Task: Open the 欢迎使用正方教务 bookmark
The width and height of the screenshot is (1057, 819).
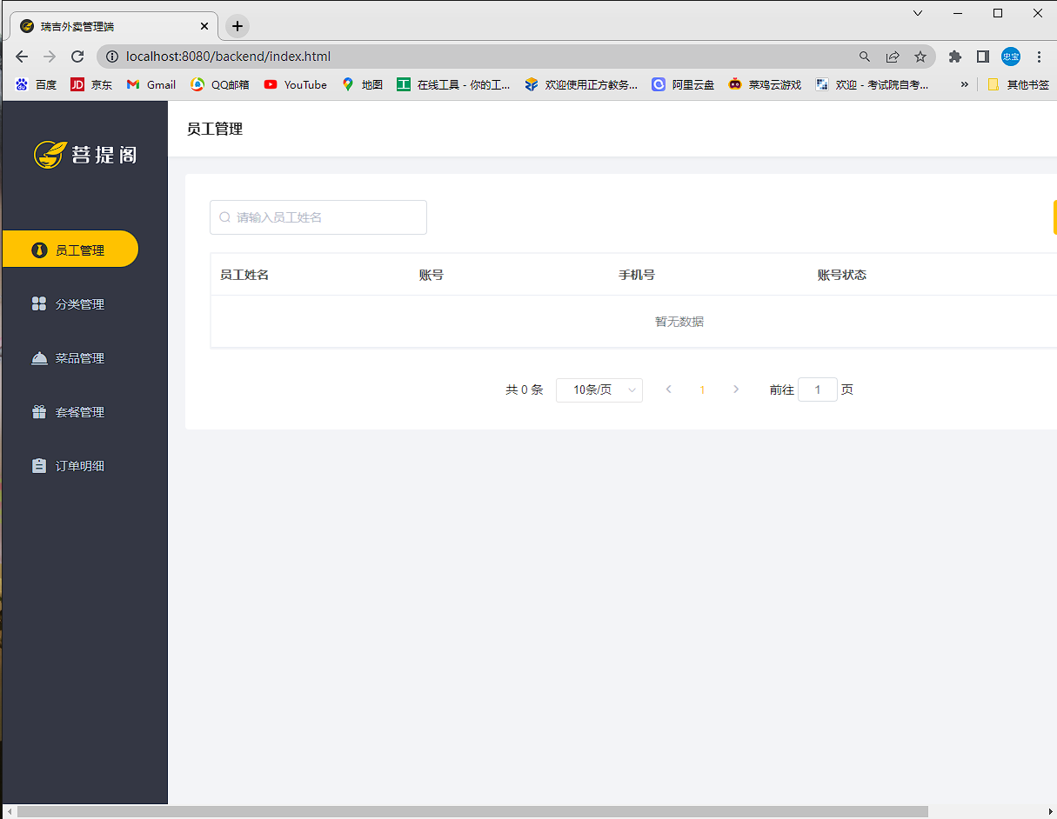Action: tap(581, 84)
